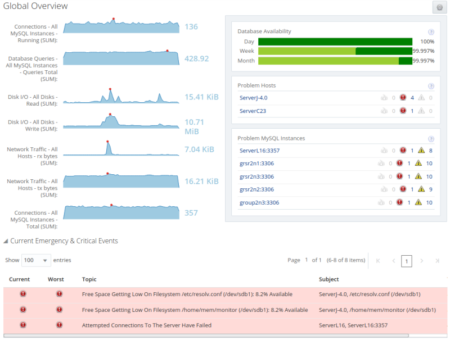Sort events by Topic column

click(89, 279)
